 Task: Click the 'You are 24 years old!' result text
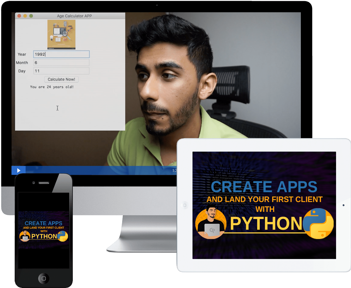point(52,87)
